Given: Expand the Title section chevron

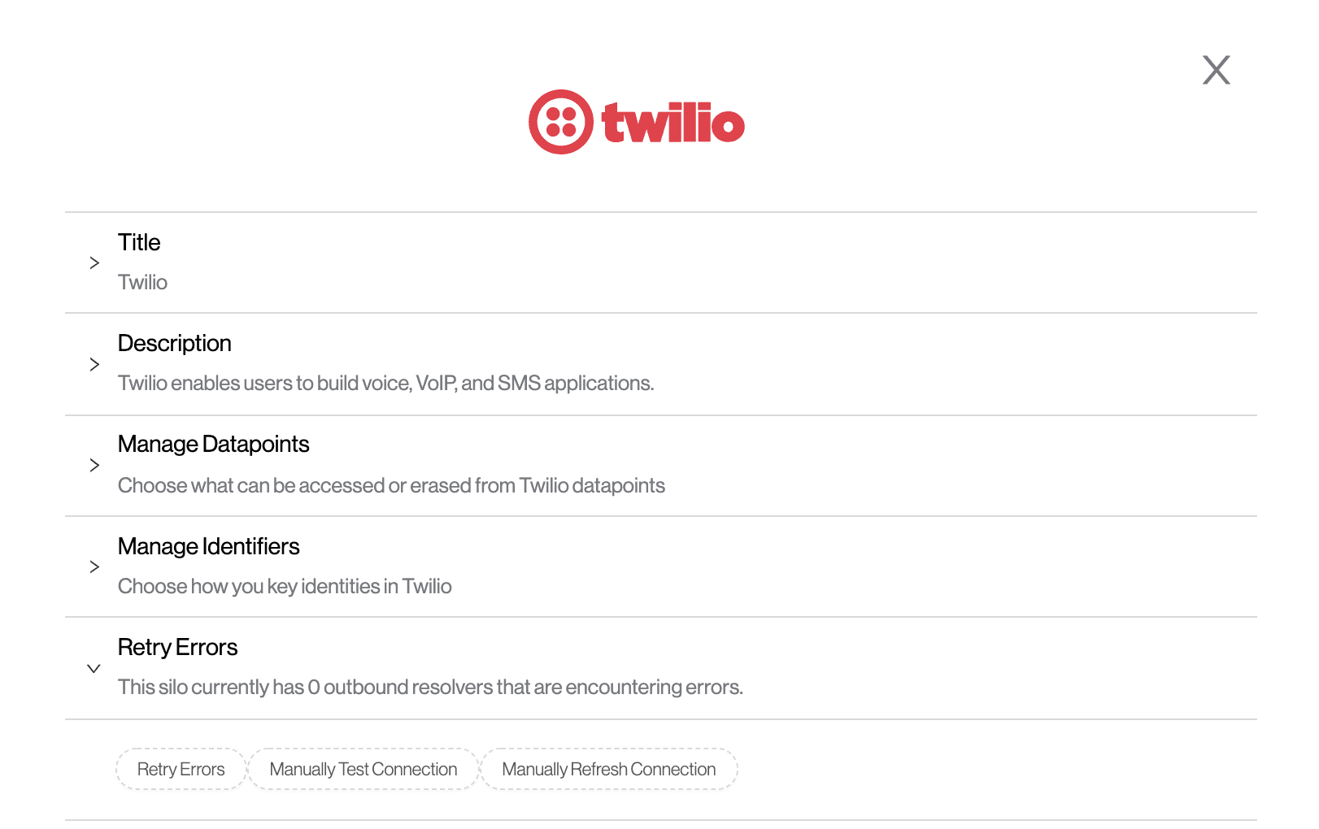Looking at the screenshot, I should (94, 263).
